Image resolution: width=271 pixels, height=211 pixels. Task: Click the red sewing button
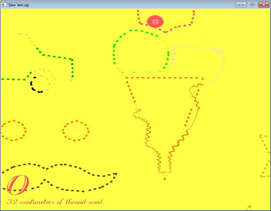155,21
